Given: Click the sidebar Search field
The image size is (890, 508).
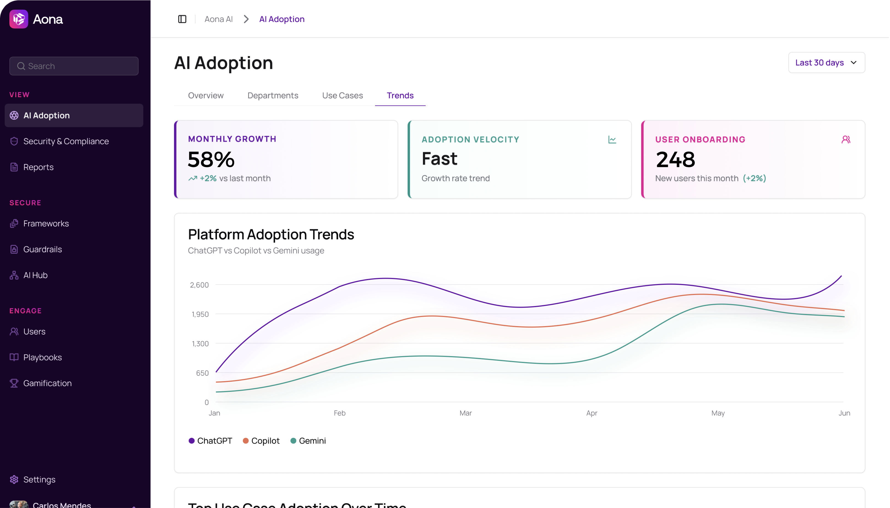Looking at the screenshot, I should pos(74,66).
